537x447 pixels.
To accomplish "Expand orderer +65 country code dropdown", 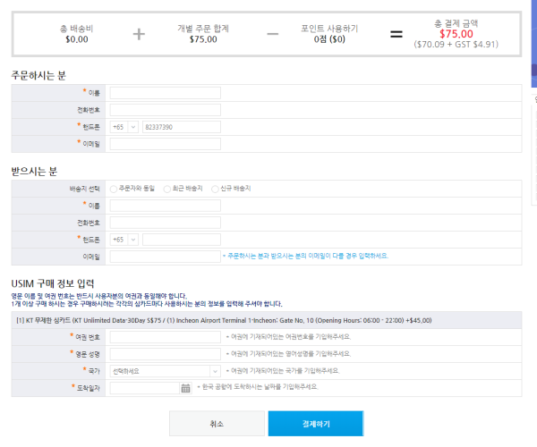I will 124,127.
